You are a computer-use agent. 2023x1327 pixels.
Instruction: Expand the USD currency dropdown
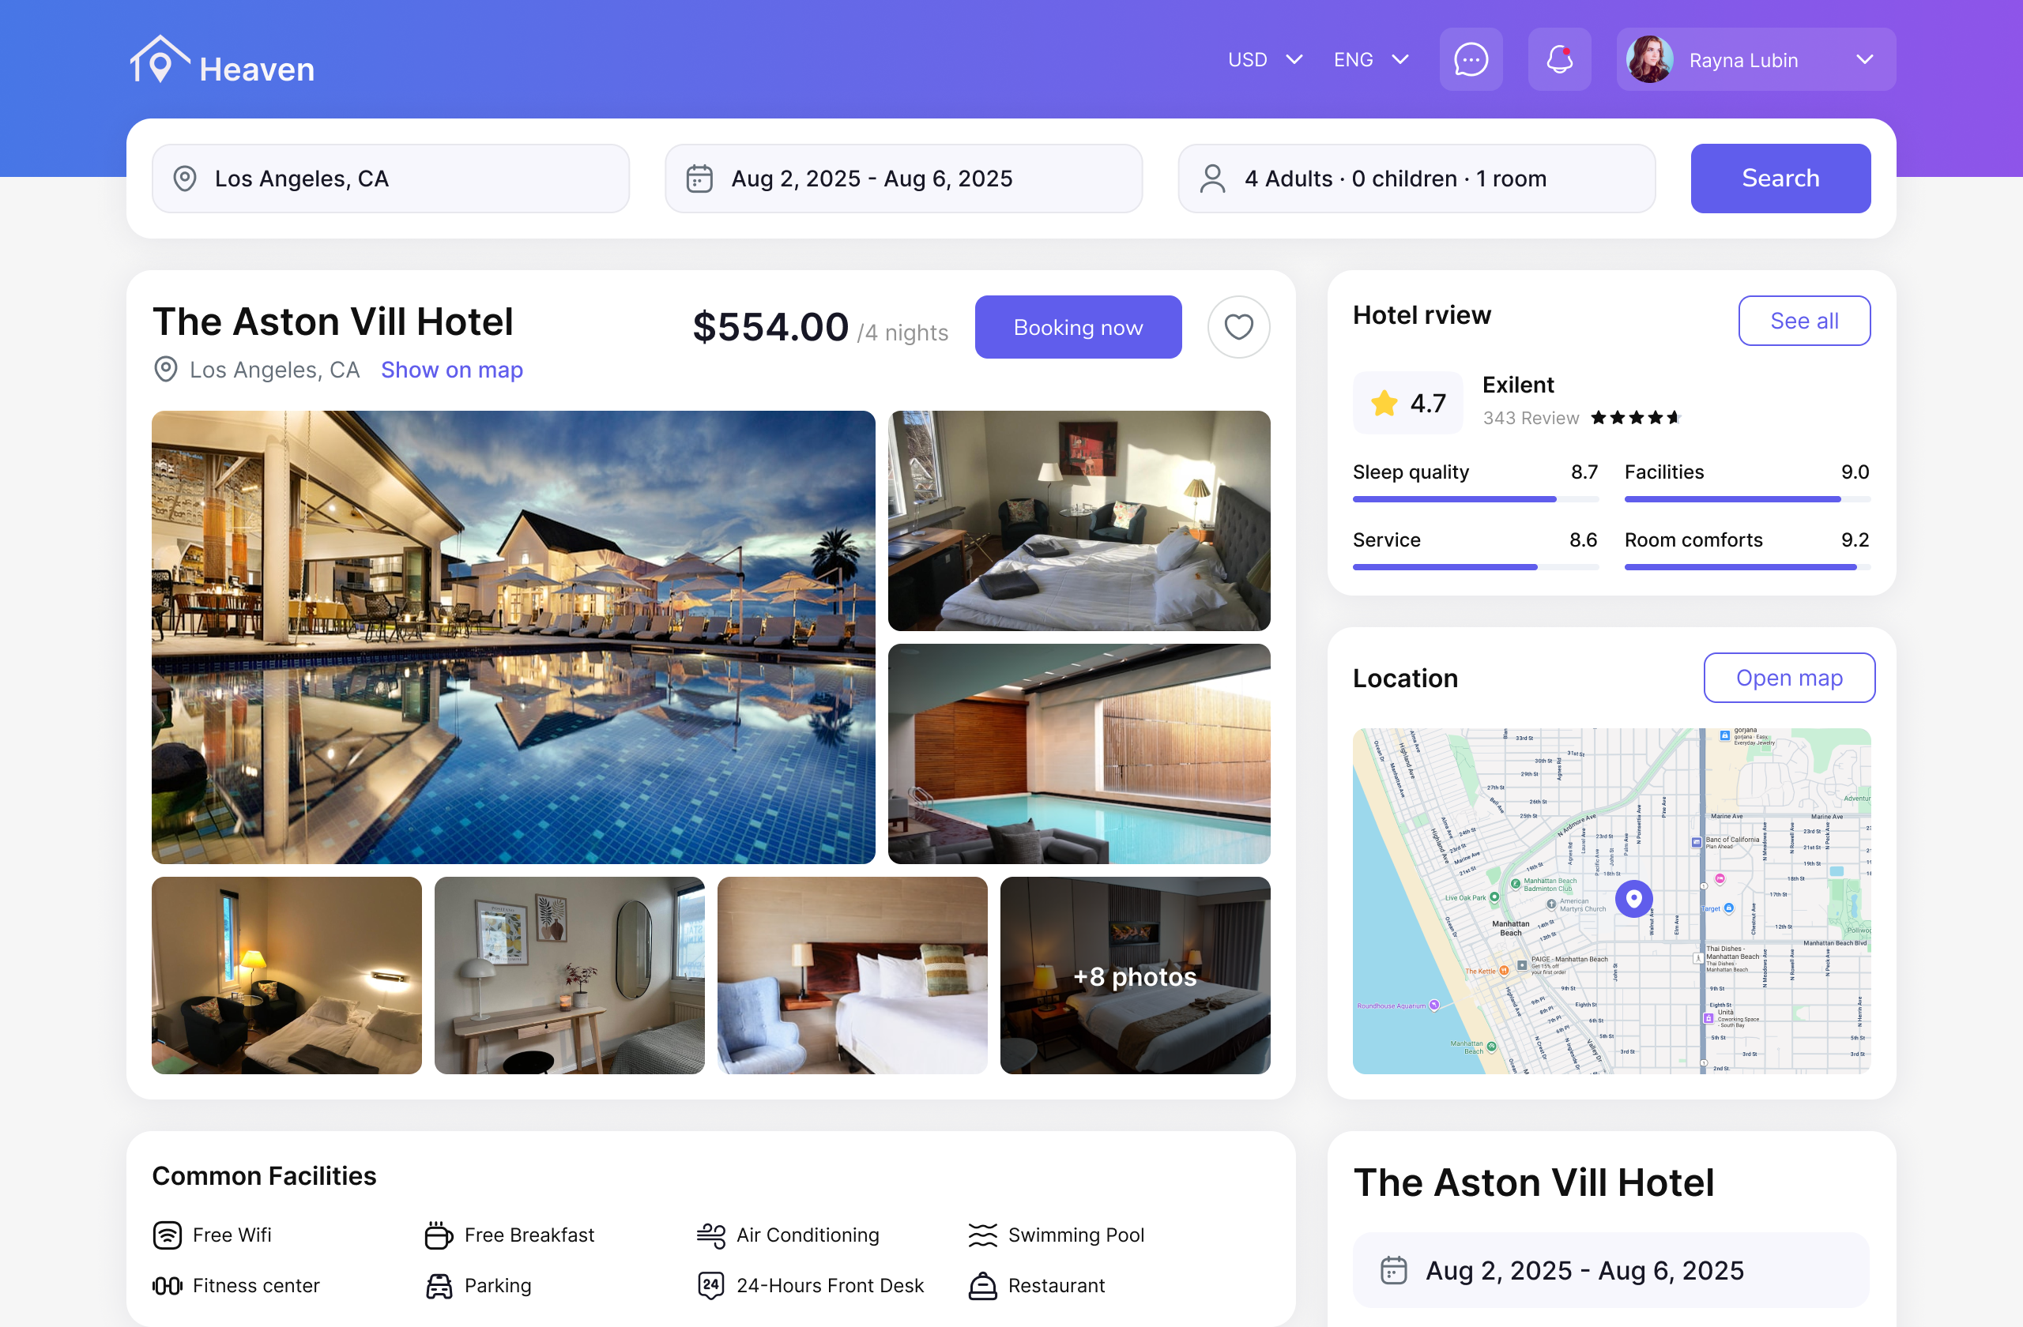coord(1265,59)
